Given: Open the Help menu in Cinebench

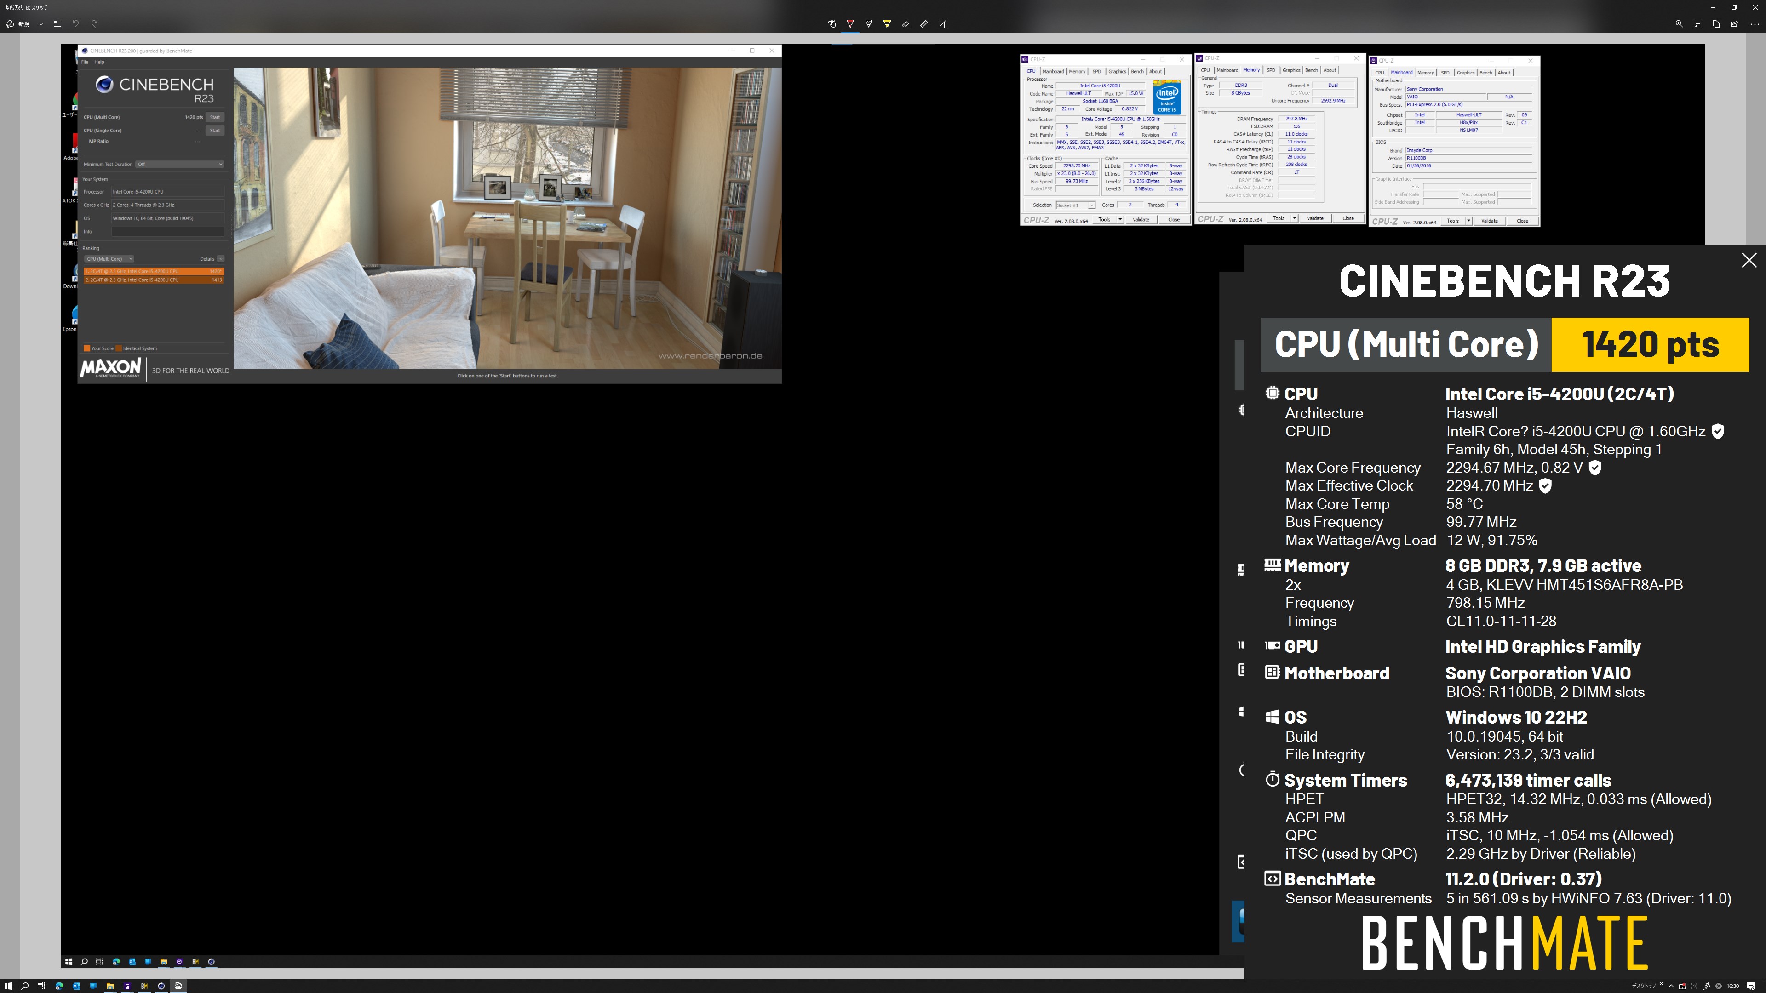Looking at the screenshot, I should point(99,63).
